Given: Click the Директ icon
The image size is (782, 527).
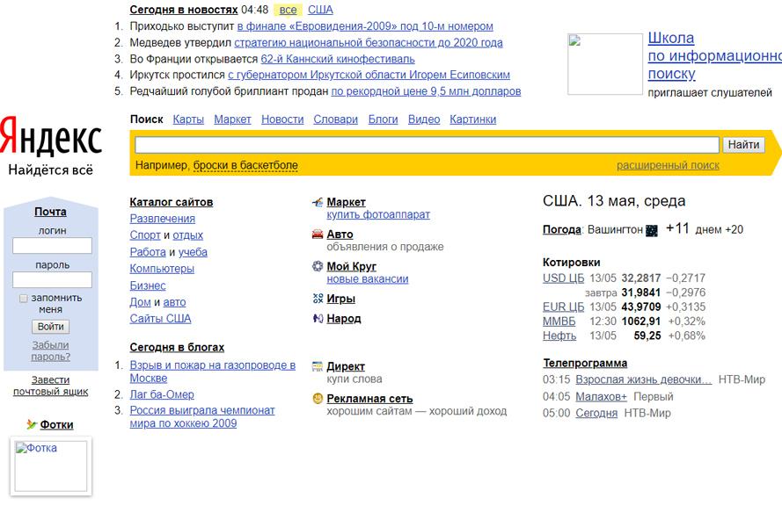Looking at the screenshot, I should pyautogui.click(x=318, y=366).
